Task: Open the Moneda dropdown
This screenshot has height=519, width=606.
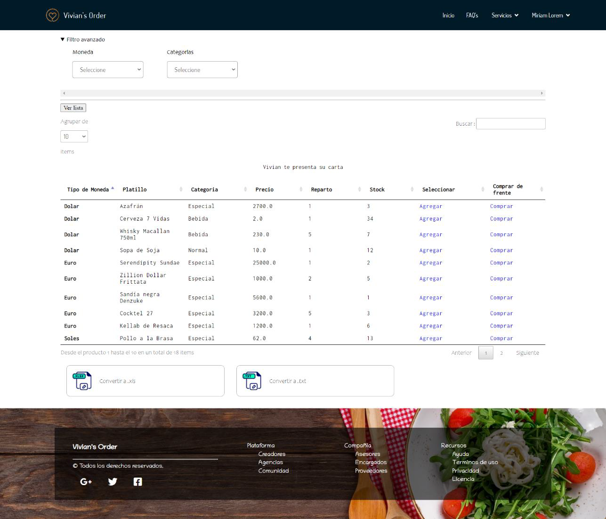Action: [x=108, y=70]
